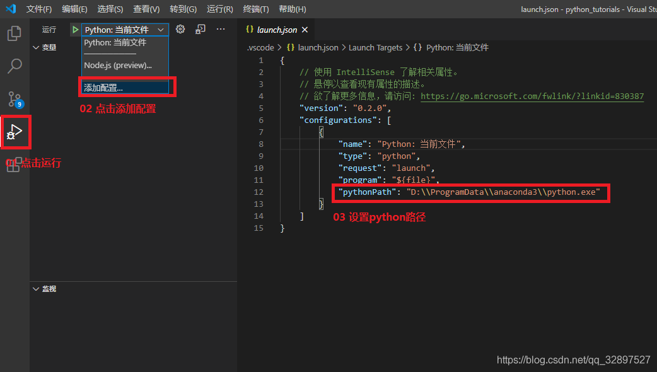
Task: Open the 编辑(E) menu
Action: click(74, 9)
